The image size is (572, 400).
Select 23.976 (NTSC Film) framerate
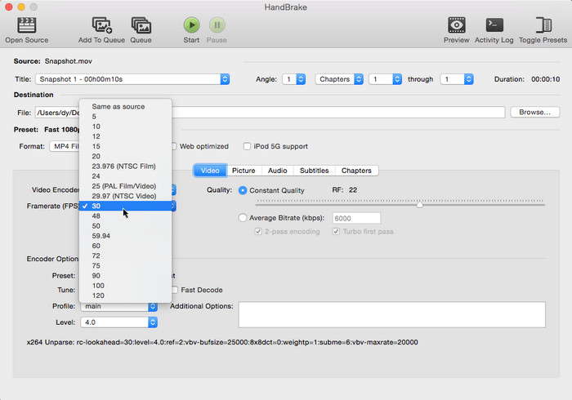coord(125,166)
